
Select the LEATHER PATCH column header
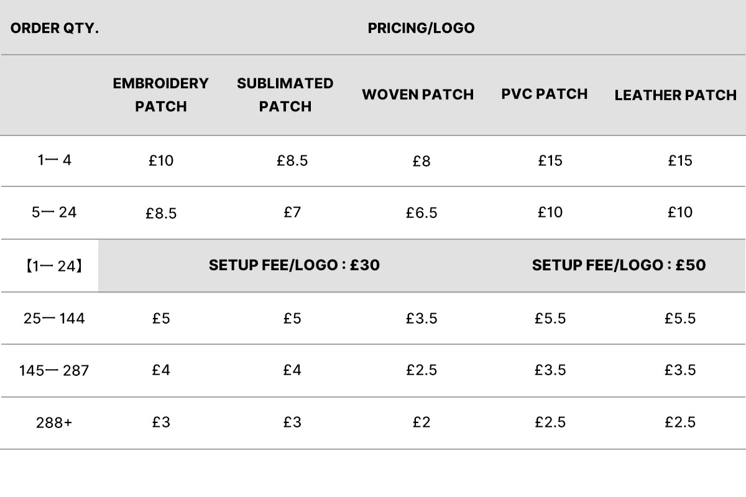[676, 95]
